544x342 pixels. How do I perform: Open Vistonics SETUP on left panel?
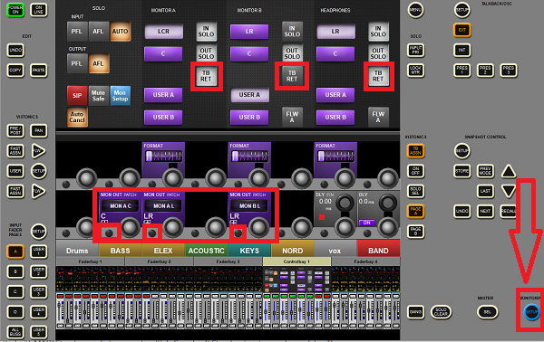38,171
